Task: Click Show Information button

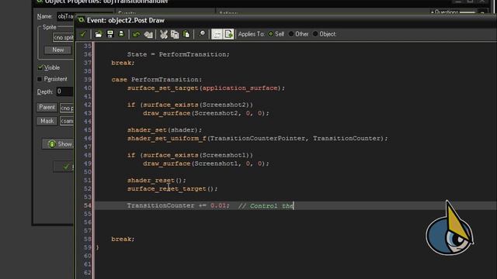Action: point(58,144)
